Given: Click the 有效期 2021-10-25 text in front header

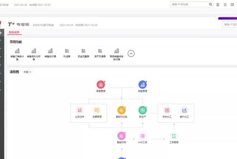Looking at the screenshot, I should pos(86,25).
